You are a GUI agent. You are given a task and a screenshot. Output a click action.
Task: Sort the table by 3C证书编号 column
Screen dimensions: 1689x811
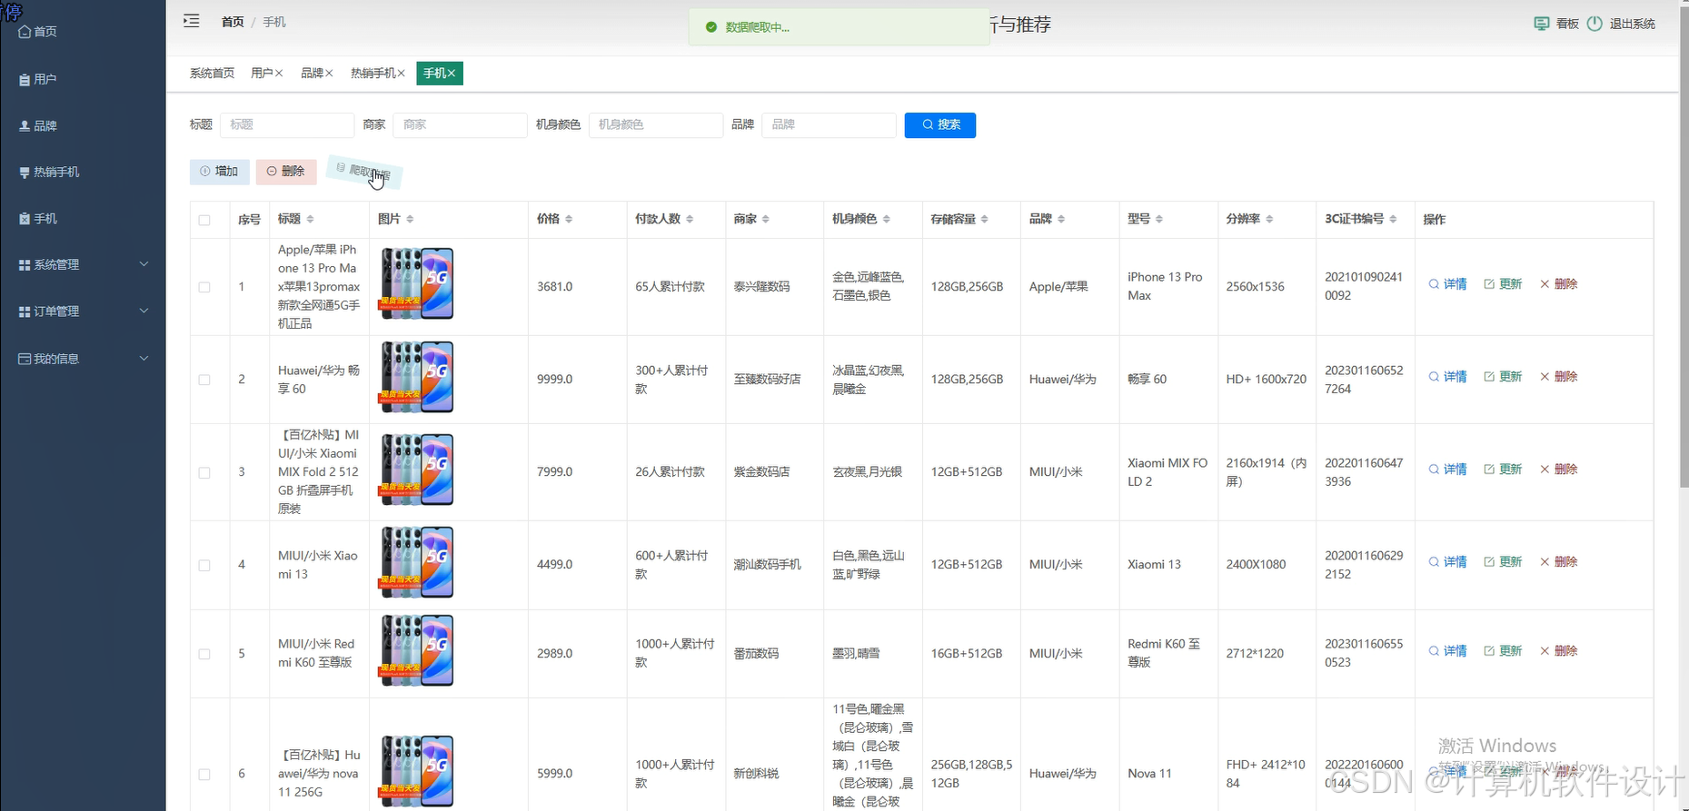click(x=1393, y=219)
